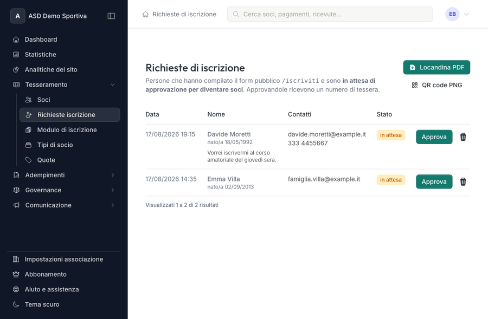
Task: Approve Davide Moretti's request
Action: [434, 137]
